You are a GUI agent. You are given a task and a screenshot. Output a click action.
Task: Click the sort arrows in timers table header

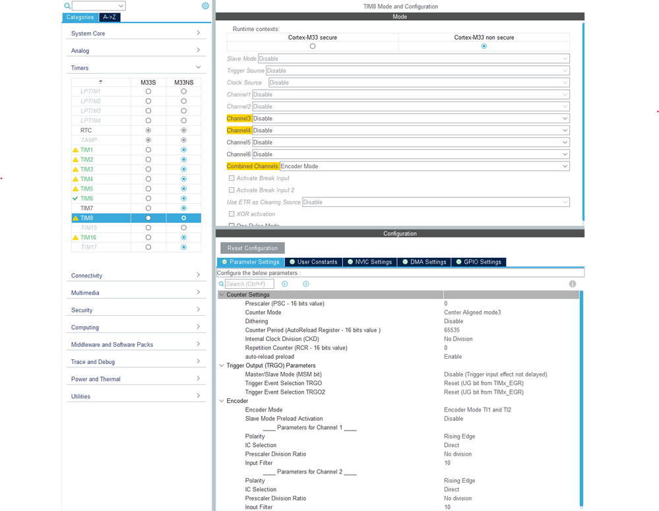[100, 82]
